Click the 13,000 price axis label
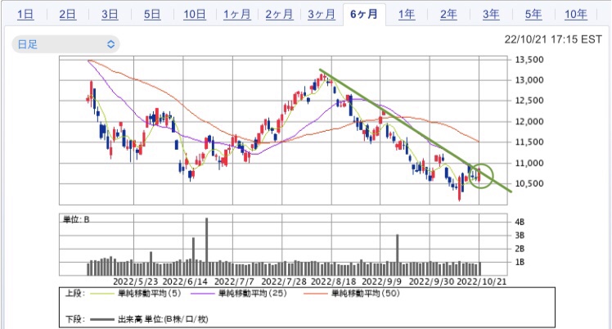 click(x=529, y=80)
